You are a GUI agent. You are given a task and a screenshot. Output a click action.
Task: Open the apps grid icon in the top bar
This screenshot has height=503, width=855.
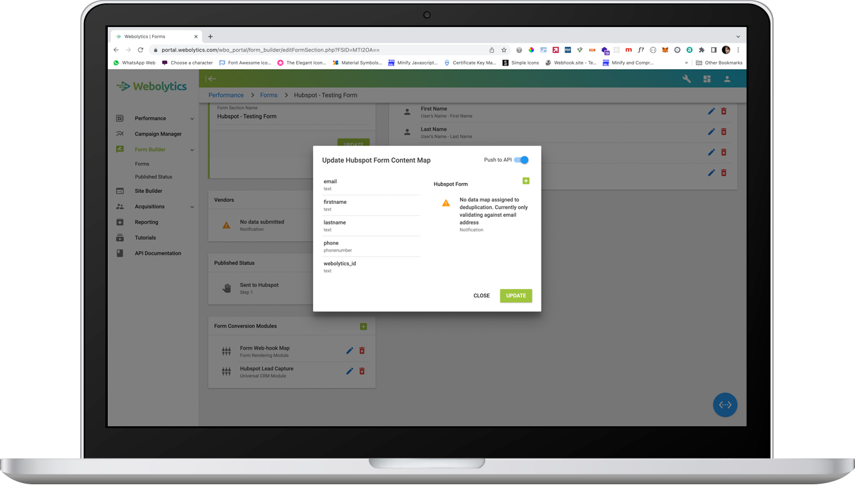(x=707, y=79)
